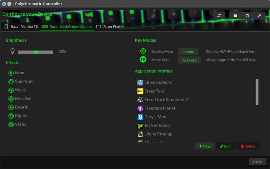Open the folder icon in header

[235, 16]
